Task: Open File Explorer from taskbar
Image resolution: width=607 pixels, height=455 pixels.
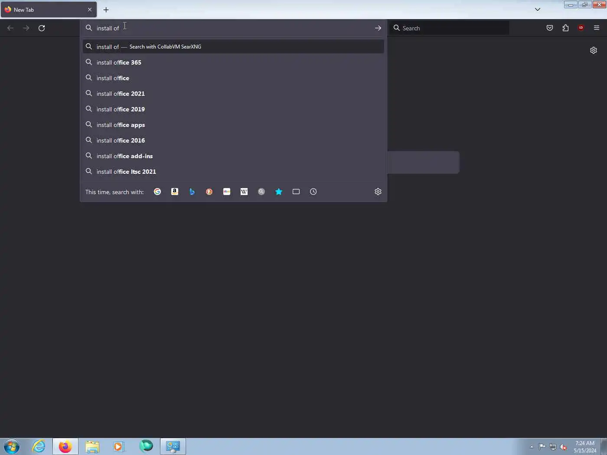Action: (x=92, y=446)
